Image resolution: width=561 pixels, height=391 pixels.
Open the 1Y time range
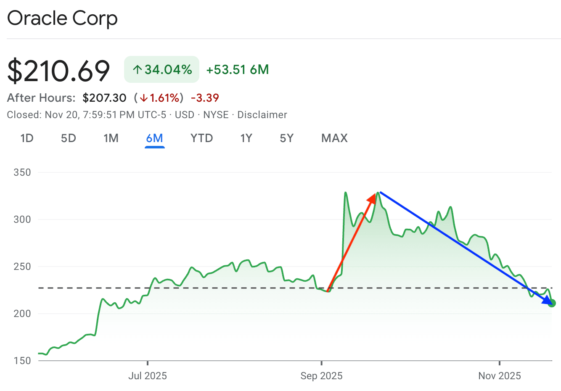[246, 138]
